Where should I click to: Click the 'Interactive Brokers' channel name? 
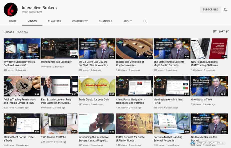[x=39, y=8]
